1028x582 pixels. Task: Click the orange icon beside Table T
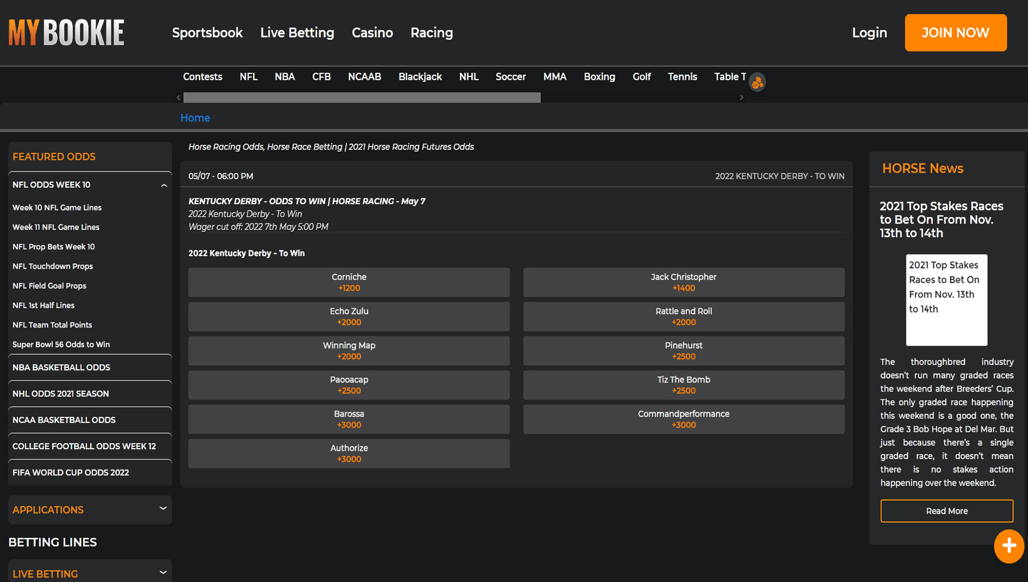tap(757, 82)
